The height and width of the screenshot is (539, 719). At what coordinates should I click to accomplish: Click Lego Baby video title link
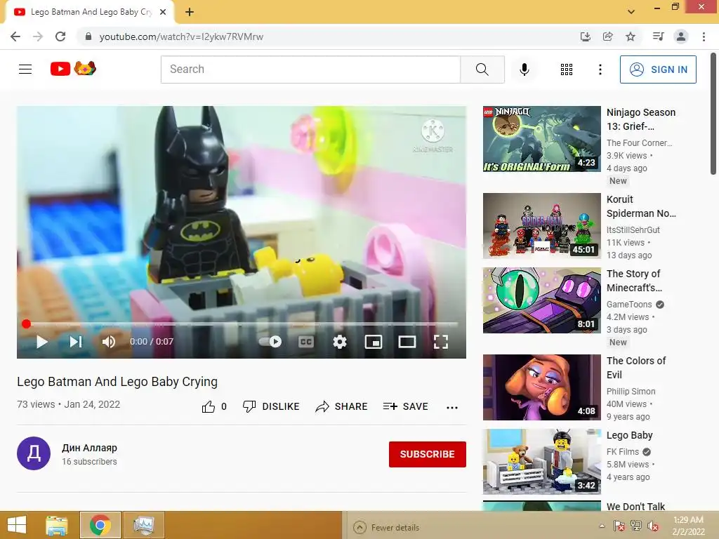click(629, 435)
